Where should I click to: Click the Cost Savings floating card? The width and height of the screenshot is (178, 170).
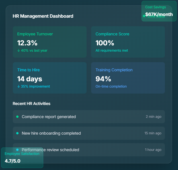click(159, 11)
